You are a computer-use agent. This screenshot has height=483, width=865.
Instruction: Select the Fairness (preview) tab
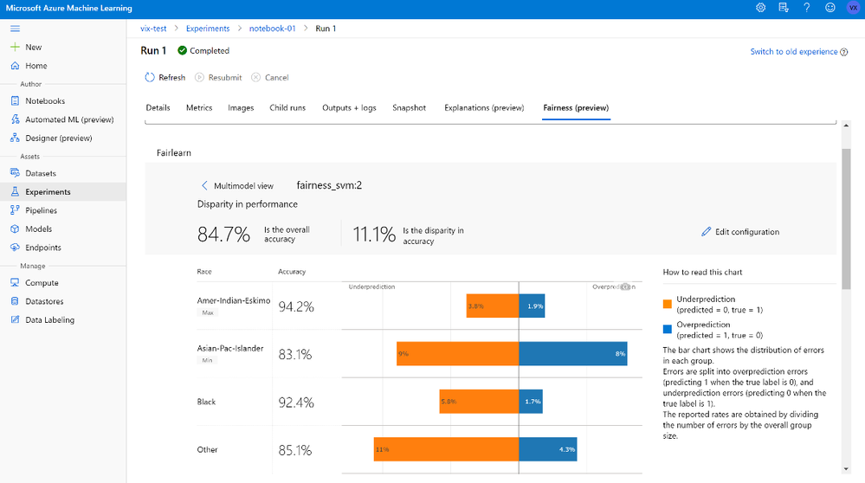[x=576, y=108]
